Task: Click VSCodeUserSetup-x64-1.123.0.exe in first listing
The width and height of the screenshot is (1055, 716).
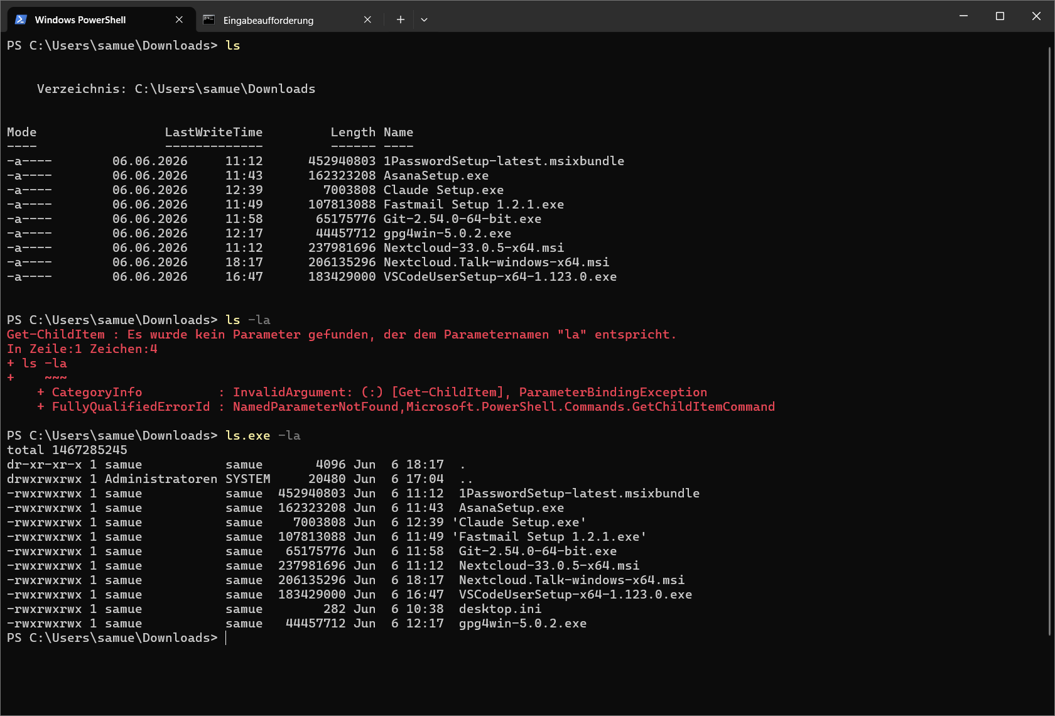Action: point(500,276)
